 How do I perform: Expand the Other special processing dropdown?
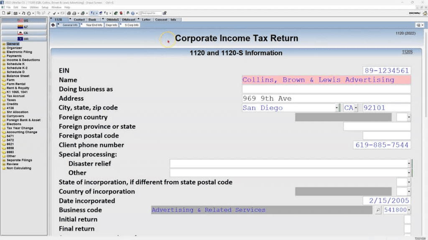(409, 173)
